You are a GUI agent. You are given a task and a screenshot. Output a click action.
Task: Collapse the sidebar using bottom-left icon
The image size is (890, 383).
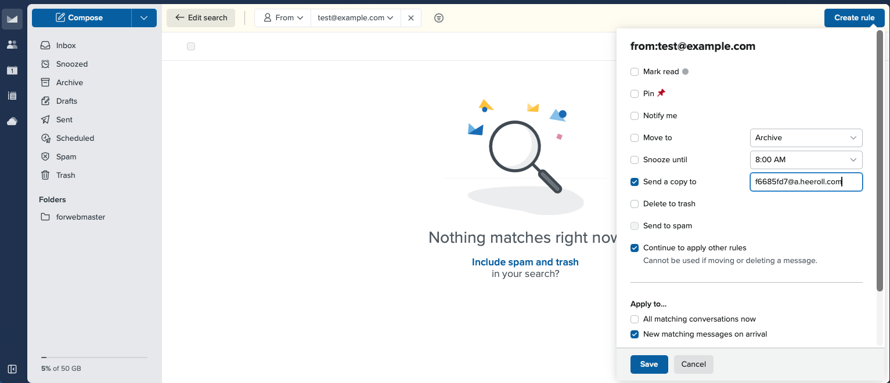tap(13, 369)
